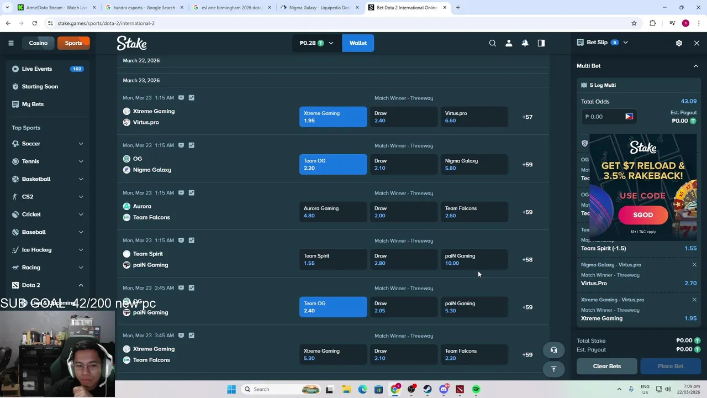Open the Windows Start menu
The image size is (707, 398).
[231, 389]
